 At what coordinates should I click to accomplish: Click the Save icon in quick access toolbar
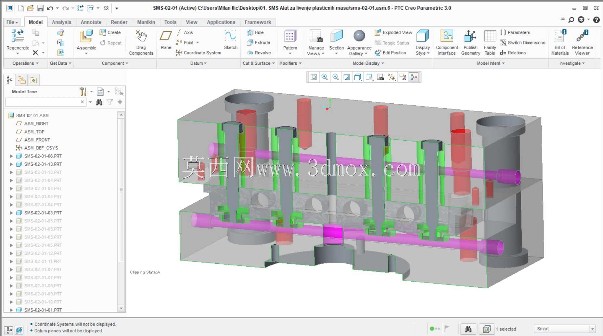40,8
